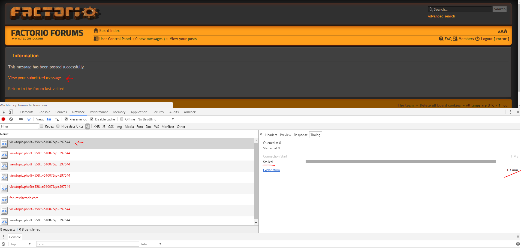Toggle capture screenshots camera icon
The height and width of the screenshot is (248, 521).
click(21, 119)
